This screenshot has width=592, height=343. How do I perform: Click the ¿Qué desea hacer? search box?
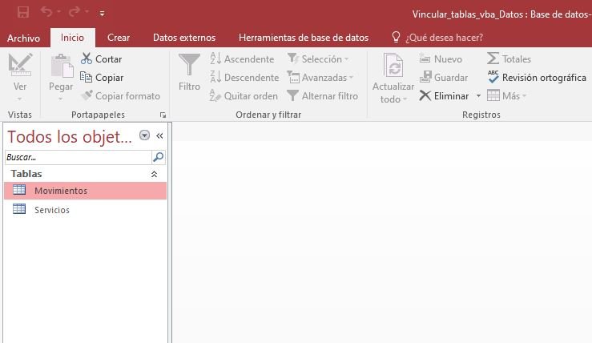point(445,38)
